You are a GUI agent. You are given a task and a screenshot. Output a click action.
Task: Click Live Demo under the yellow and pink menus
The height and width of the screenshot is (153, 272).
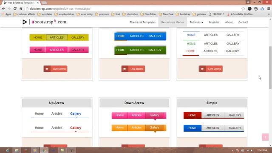pos(56,69)
